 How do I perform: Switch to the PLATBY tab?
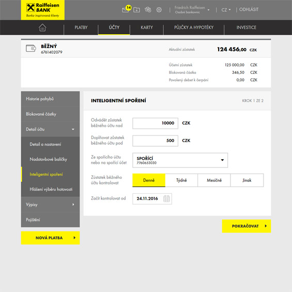(81, 27)
